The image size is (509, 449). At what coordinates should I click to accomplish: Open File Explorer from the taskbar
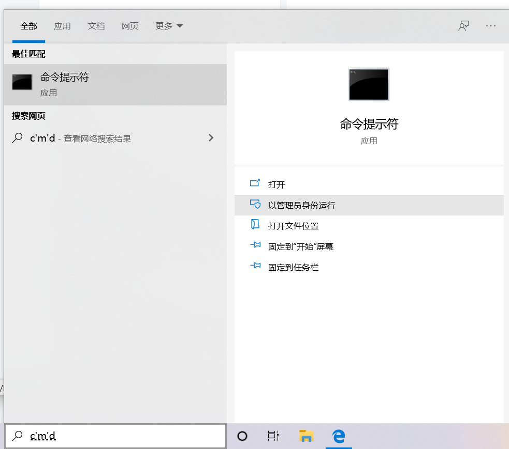click(306, 436)
